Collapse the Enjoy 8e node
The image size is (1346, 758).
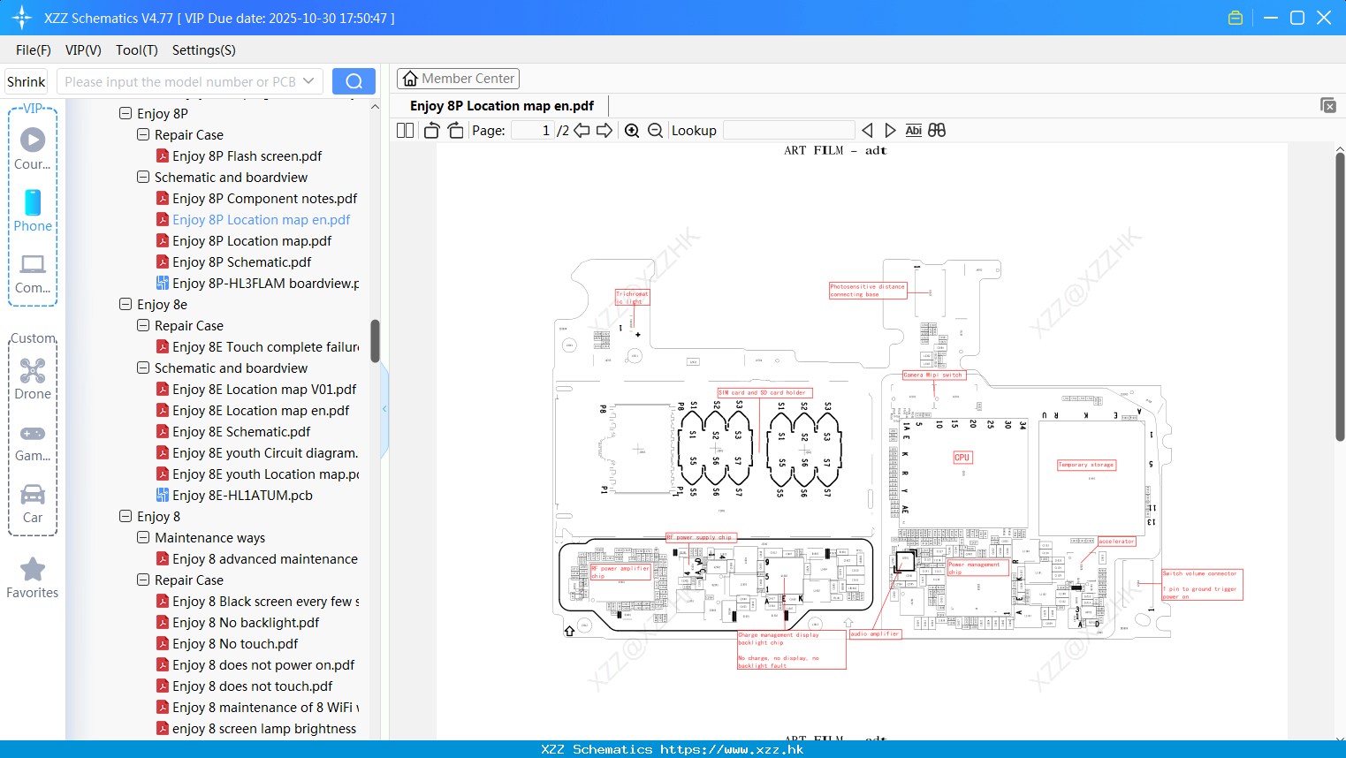[125, 304]
